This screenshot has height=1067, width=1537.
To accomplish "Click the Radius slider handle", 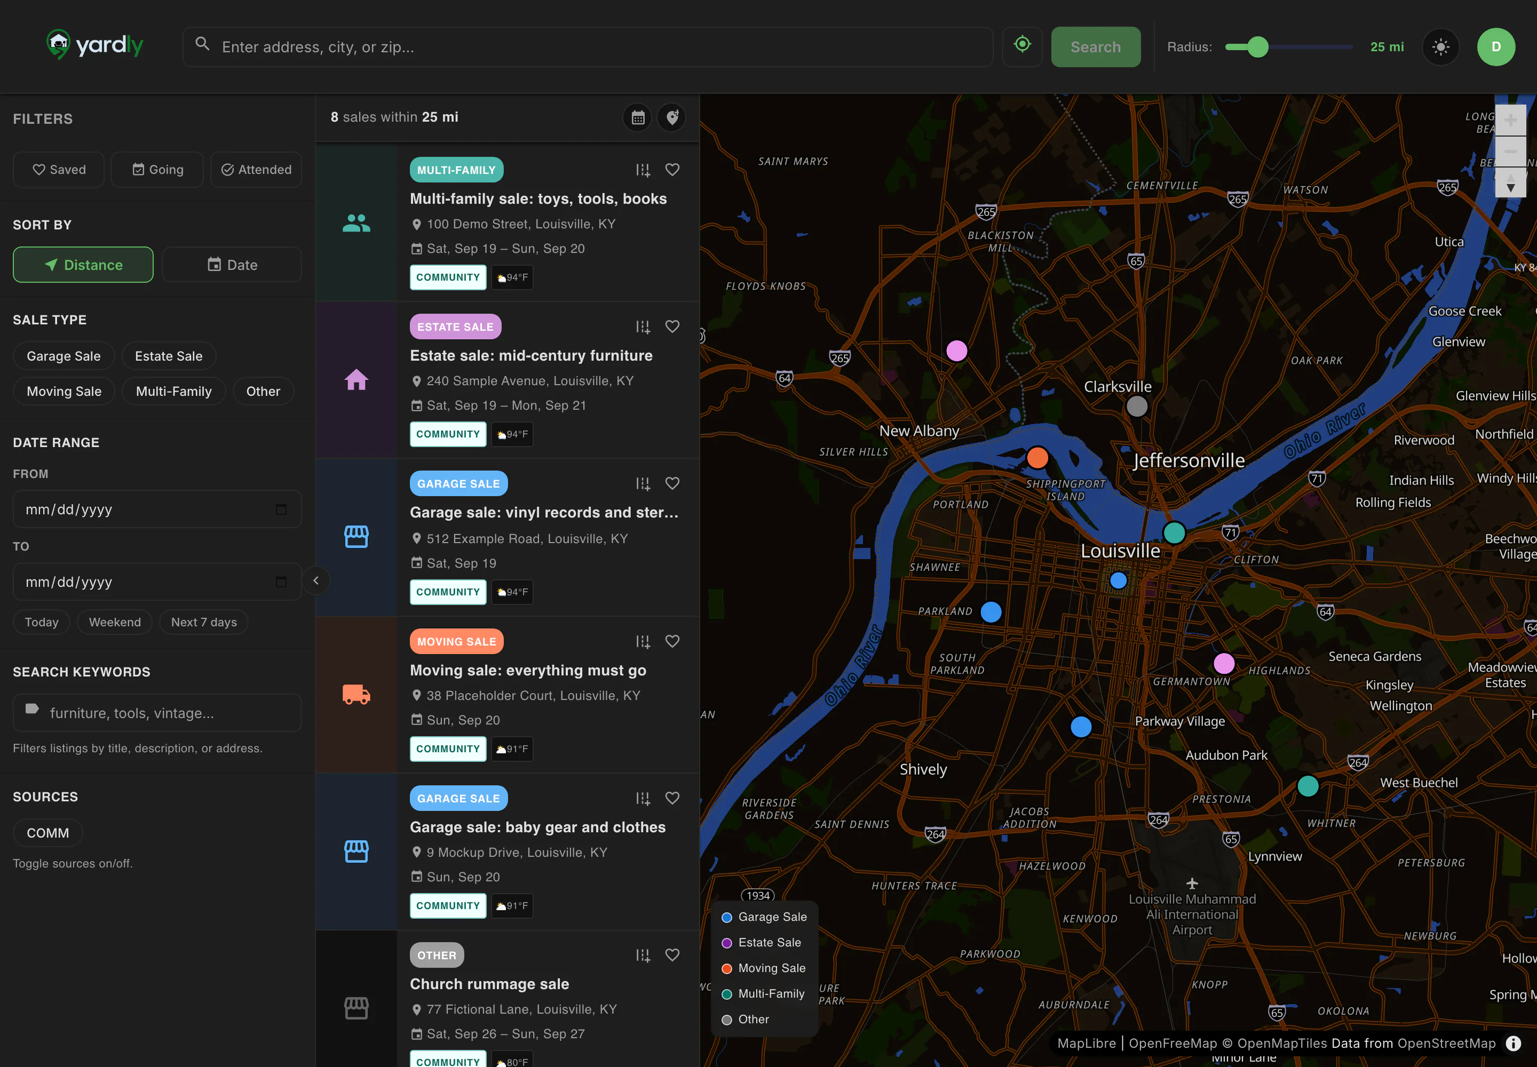I will pos(1257,47).
